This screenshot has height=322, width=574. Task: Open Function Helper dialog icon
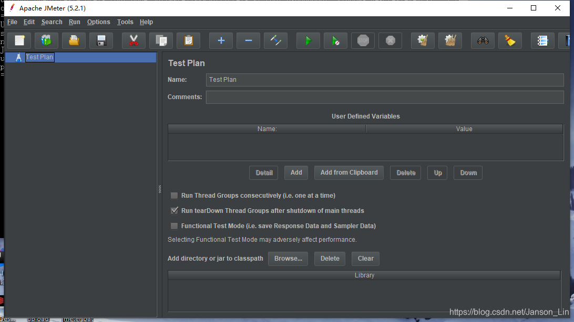[x=542, y=40]
